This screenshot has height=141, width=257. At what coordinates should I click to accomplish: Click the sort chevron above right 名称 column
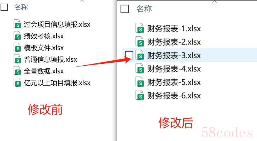[214, 2]
